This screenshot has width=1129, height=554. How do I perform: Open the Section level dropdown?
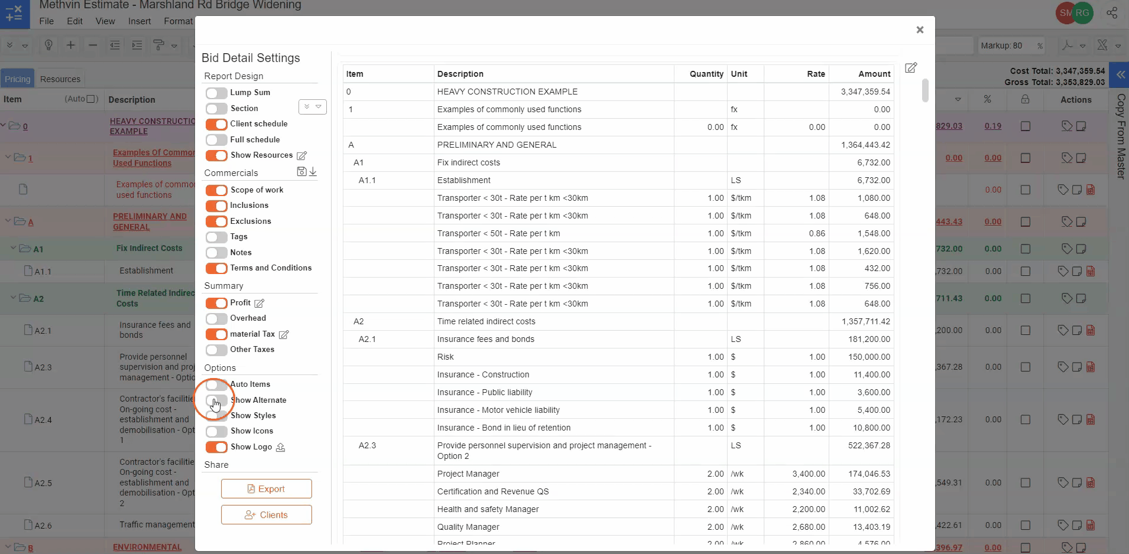point(313,107)
